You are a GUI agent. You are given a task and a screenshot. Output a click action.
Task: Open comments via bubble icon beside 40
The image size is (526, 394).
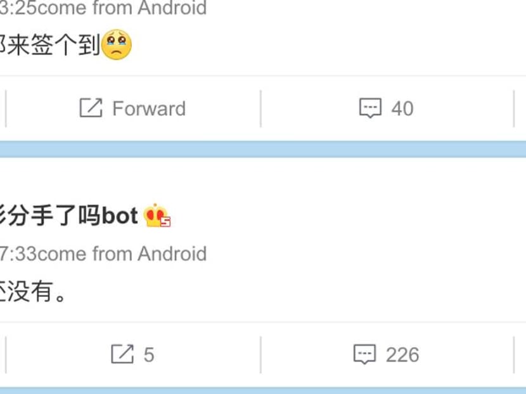click(370, 108)
